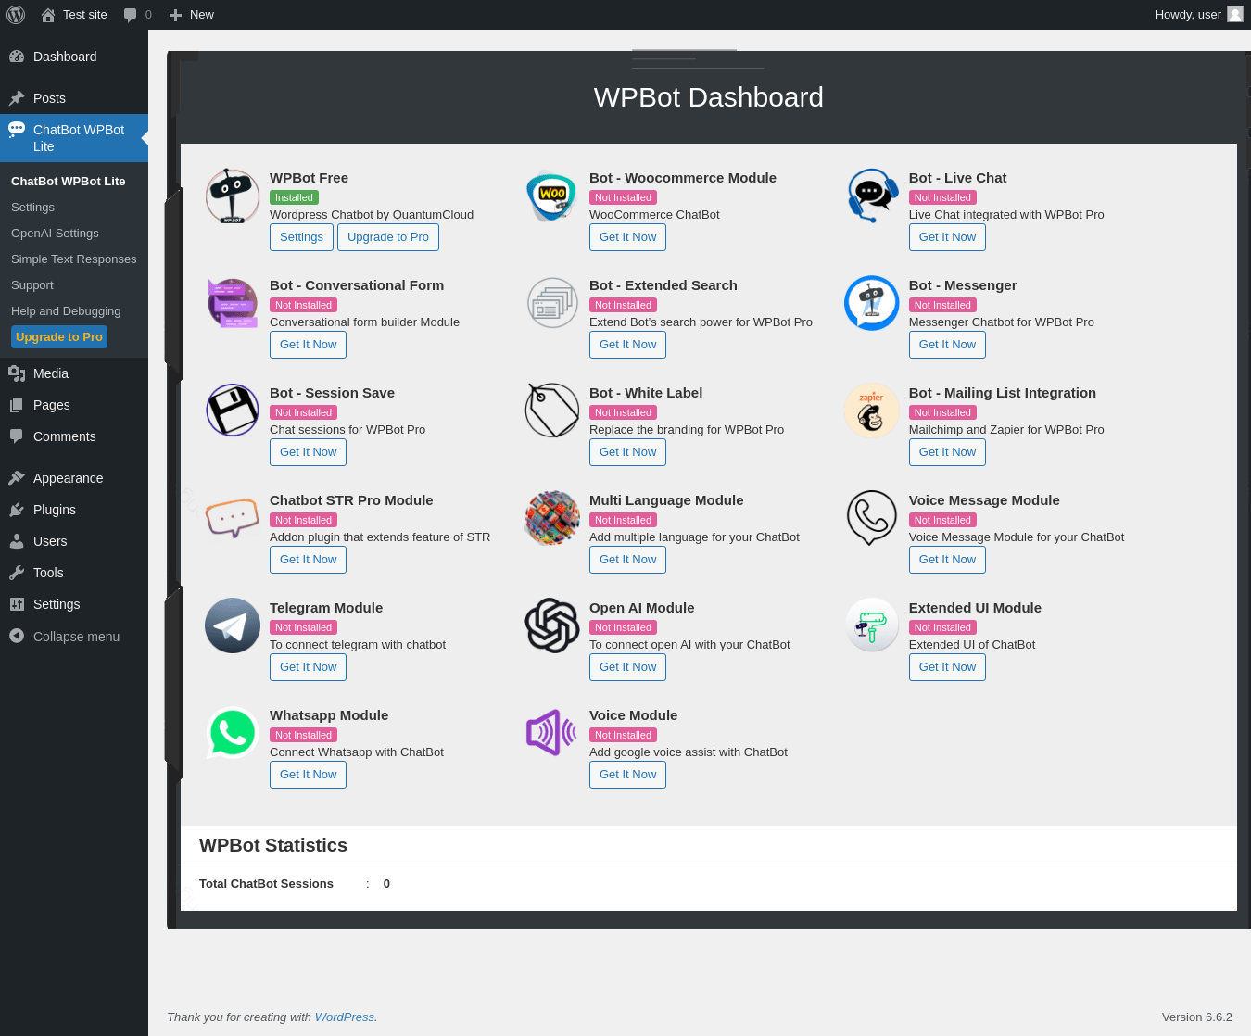This screenshot has width=1251, height=1036.
Task: Open Tools in the sidebar
Action: [74, 573]
